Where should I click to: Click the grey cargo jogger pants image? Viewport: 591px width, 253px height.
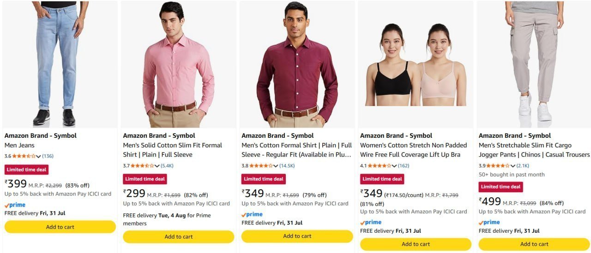534,64
